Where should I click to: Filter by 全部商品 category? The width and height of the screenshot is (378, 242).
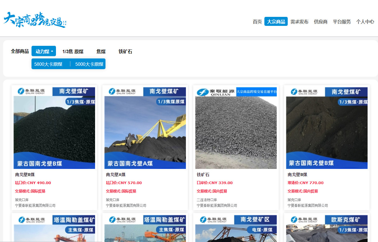pos(20,51)
